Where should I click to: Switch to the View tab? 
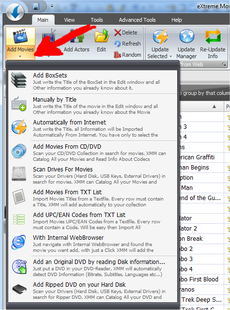click(x=69, y=20)
